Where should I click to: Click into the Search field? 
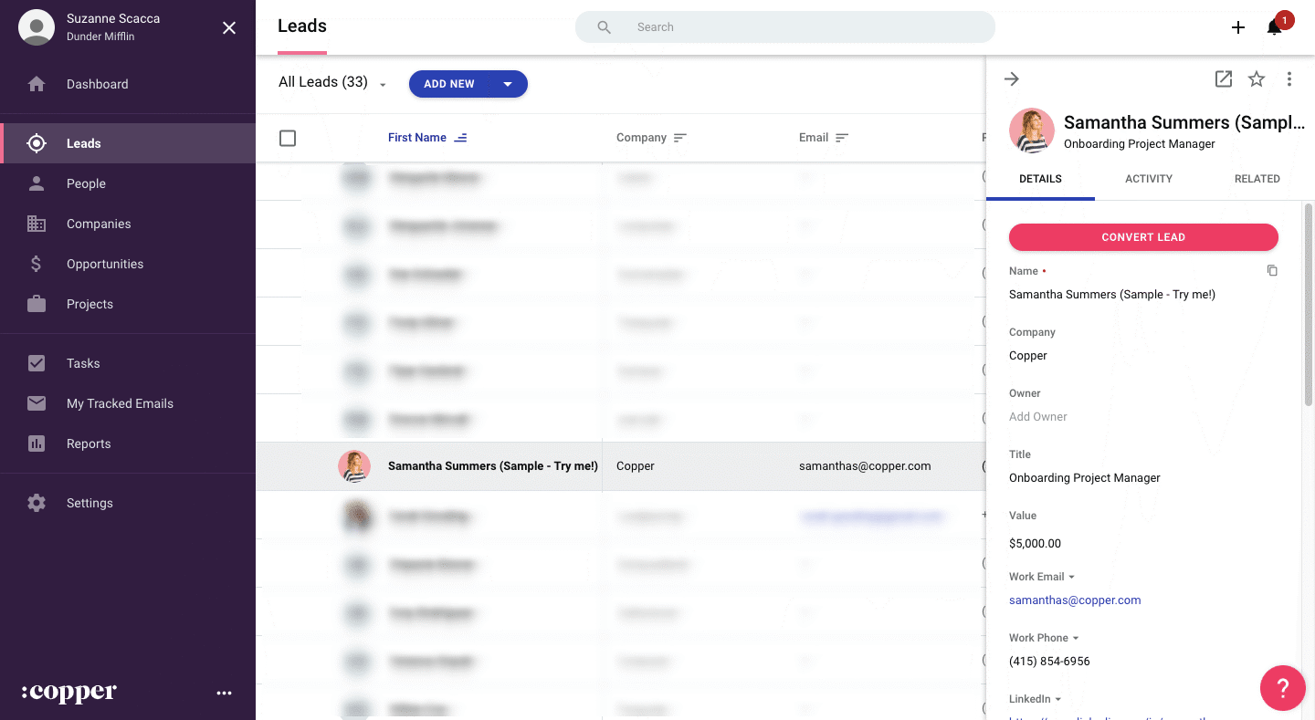[x=785, y=27]
